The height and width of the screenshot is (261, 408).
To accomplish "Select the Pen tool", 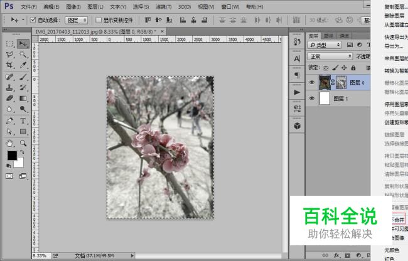I will (x=9, y=121).
